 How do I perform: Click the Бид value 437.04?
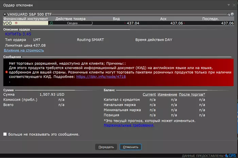133,23
